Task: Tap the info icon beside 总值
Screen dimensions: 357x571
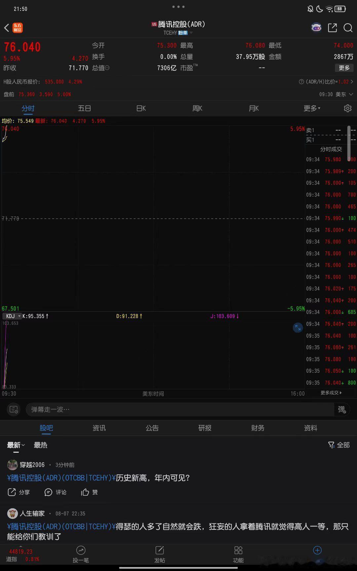Action: [x=107, y=68]
